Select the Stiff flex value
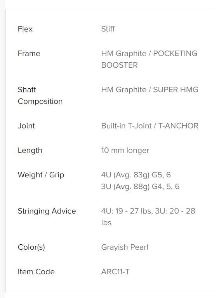Screen dimensions: 219x298 tap(108, 29)
